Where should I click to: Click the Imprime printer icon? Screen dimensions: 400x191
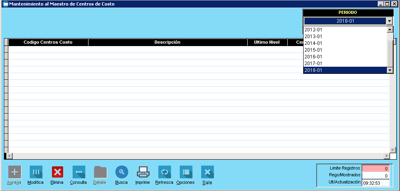coord(143,172)
